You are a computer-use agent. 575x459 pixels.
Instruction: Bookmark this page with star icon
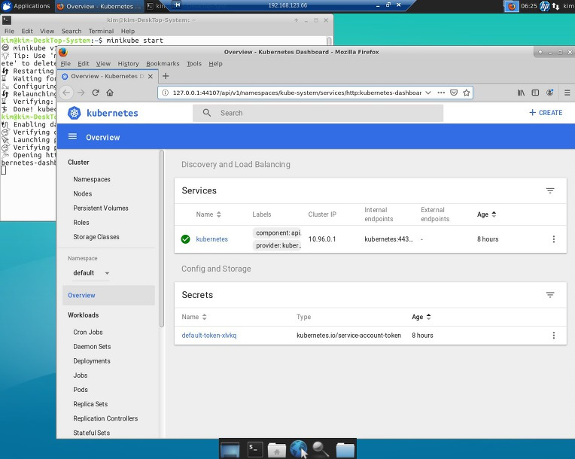(466, 93)
